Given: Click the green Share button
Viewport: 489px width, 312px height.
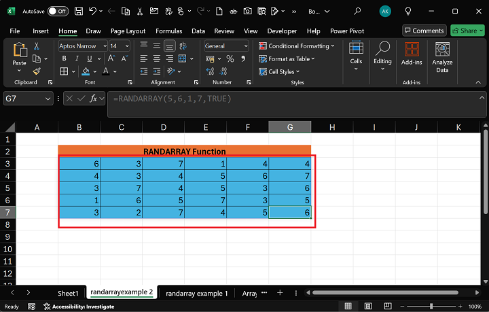Looking at the screenshot, I should coord(467,31).
